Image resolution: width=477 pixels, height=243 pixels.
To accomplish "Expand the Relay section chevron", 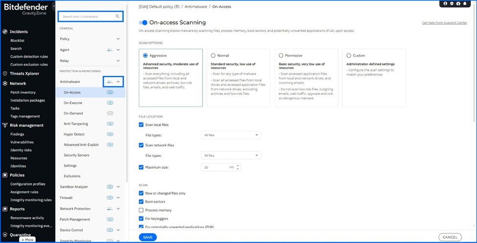I will coord(118,61).
